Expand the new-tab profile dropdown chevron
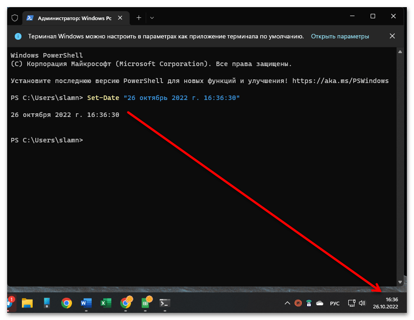414x320 pixels. point(152,18)
